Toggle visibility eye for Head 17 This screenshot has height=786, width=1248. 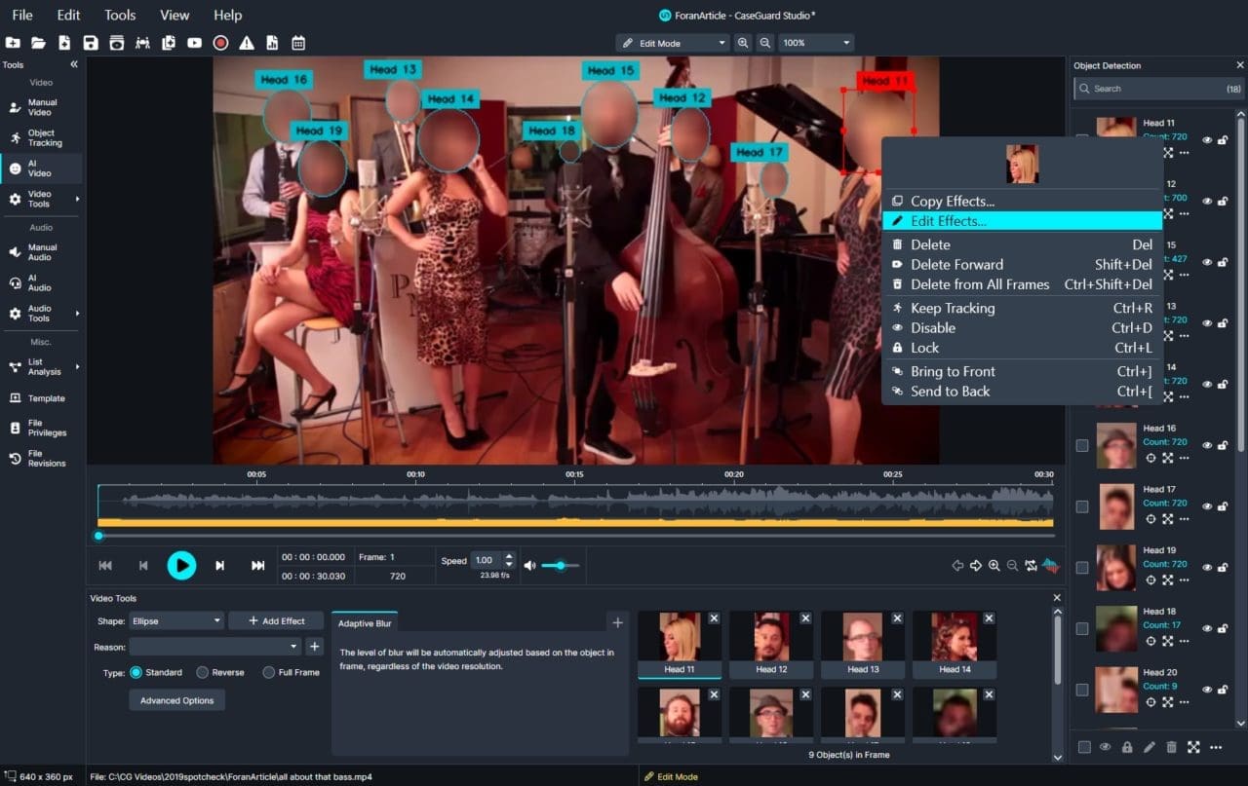[1207, 506]
